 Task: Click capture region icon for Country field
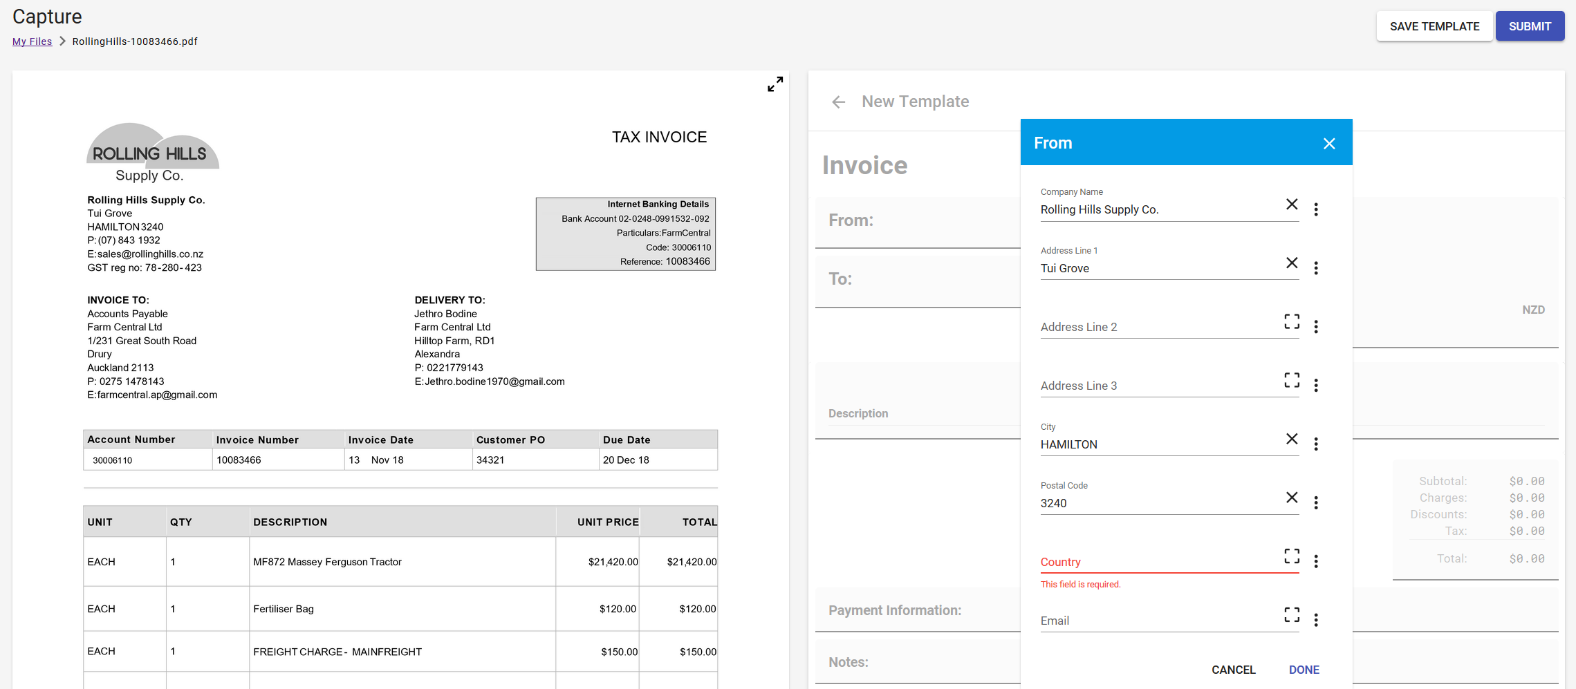tap(1291, 557)
